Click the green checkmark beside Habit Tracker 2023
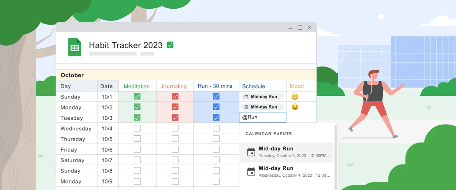The height and width of the screenshot is (190, 456). click(170, 45)
